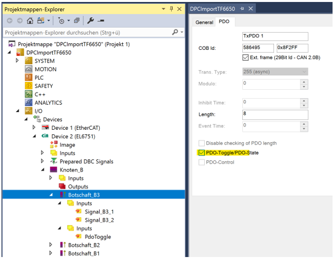Image resolution: width=336 pixels, height=260 pixels.
Task: Click the Devices tree icon
Action: pyautogui.click(x=37, y=119)
